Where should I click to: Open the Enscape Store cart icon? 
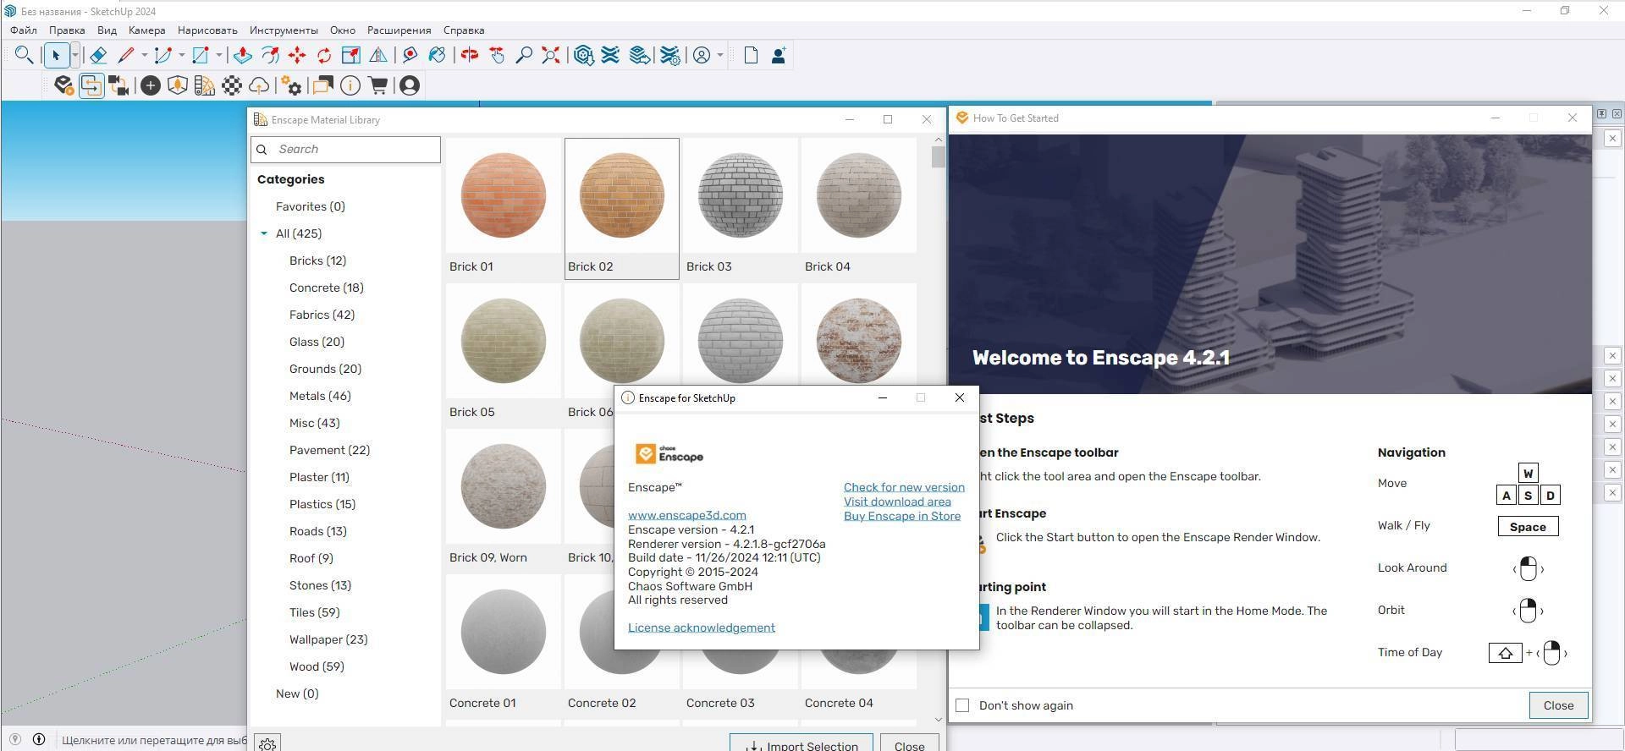pyautogui.click(x=377, y=85)
